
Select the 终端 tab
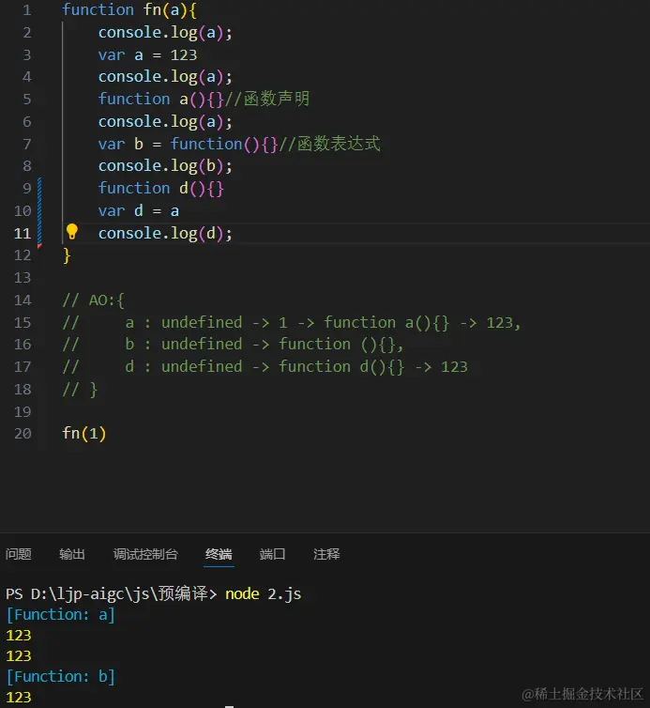pos(219,554)
